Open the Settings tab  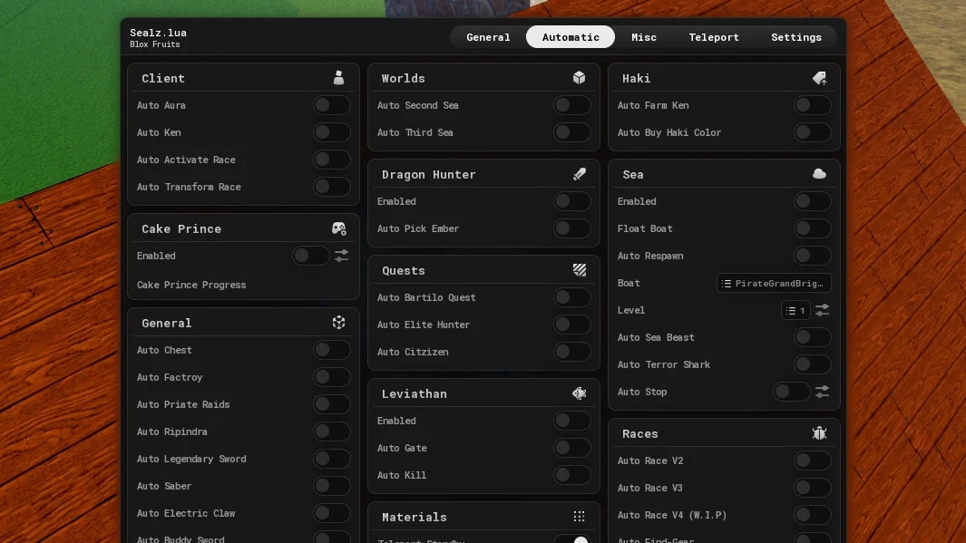point(796,37)
